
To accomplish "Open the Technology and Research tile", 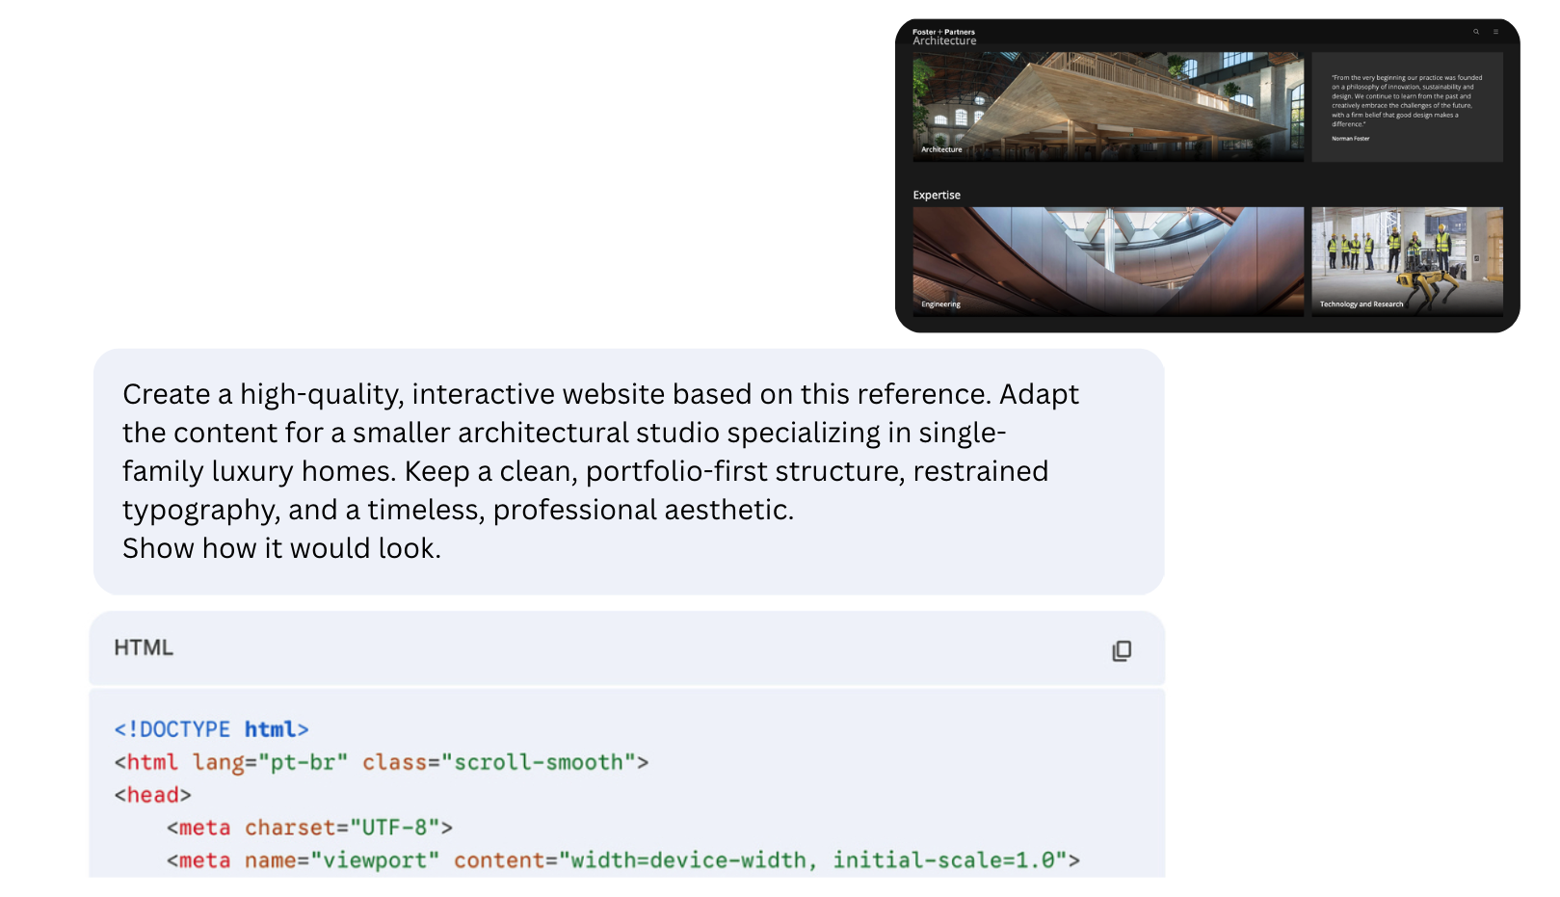I will coord(1406,260).
